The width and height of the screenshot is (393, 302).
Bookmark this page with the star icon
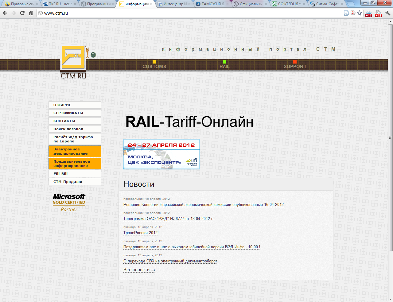pyautogui.click(x=359, y=13)
